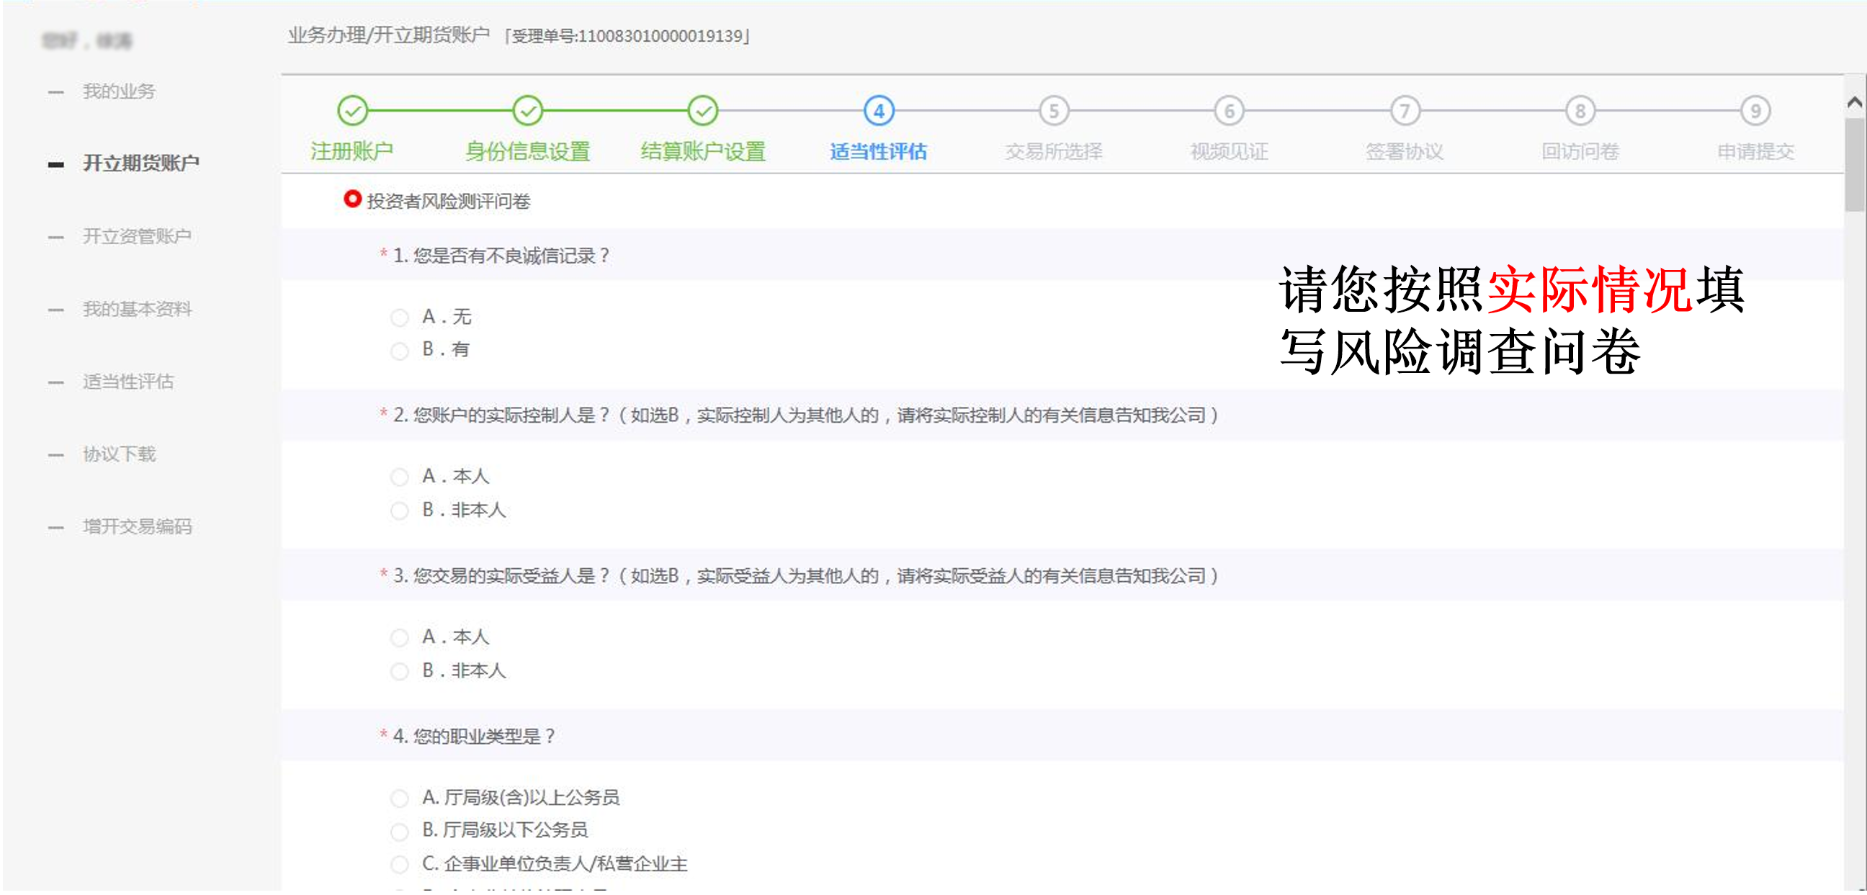Open 增开交易编码 in the sidebar
This screenshot has width=1867, height=895.
[137, 526]
